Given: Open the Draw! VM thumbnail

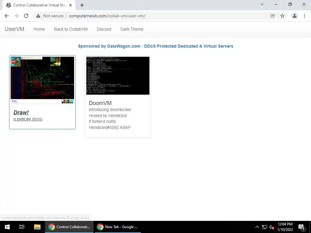Looking at the screenshot, I should (42, 80).
